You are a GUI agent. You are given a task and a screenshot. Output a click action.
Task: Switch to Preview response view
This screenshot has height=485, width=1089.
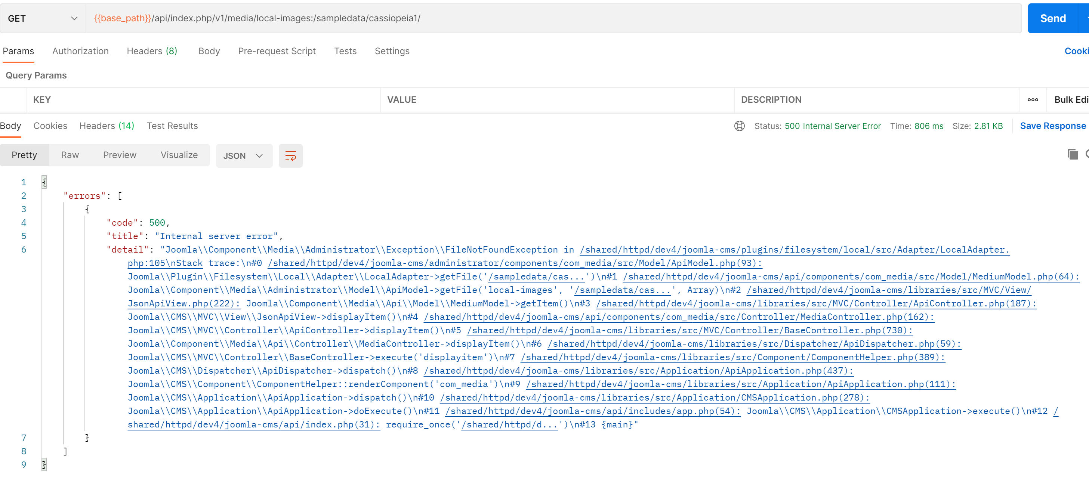pos(120,155)
